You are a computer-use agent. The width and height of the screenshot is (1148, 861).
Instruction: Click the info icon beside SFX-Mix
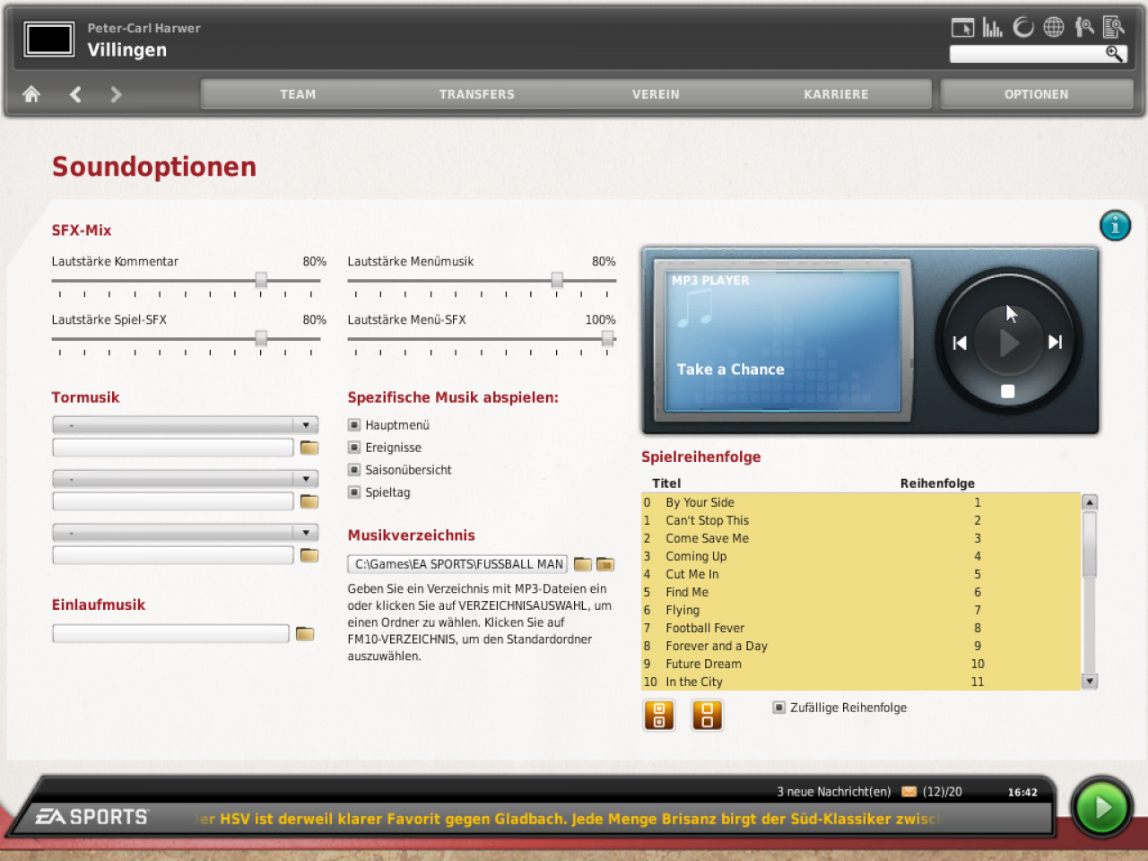pos(1115,225)
